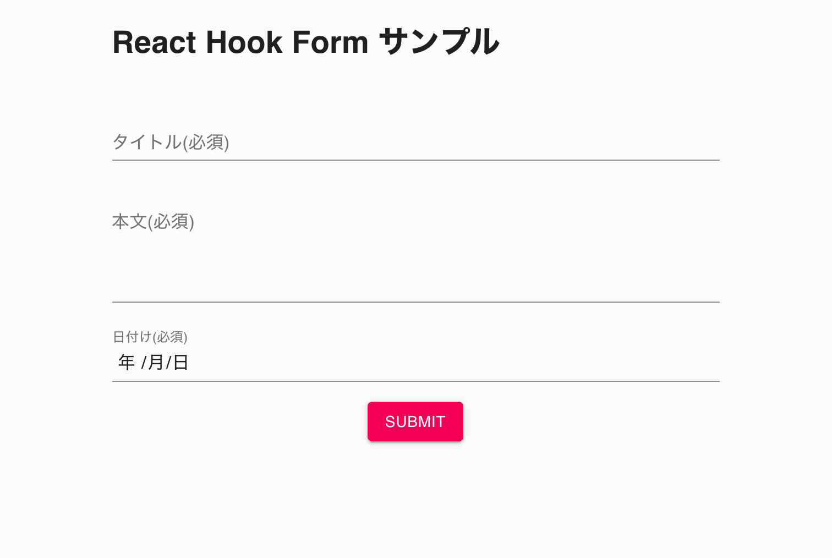
Task: Select the 日 day segment of the date input
Action: tap(180, 362)
